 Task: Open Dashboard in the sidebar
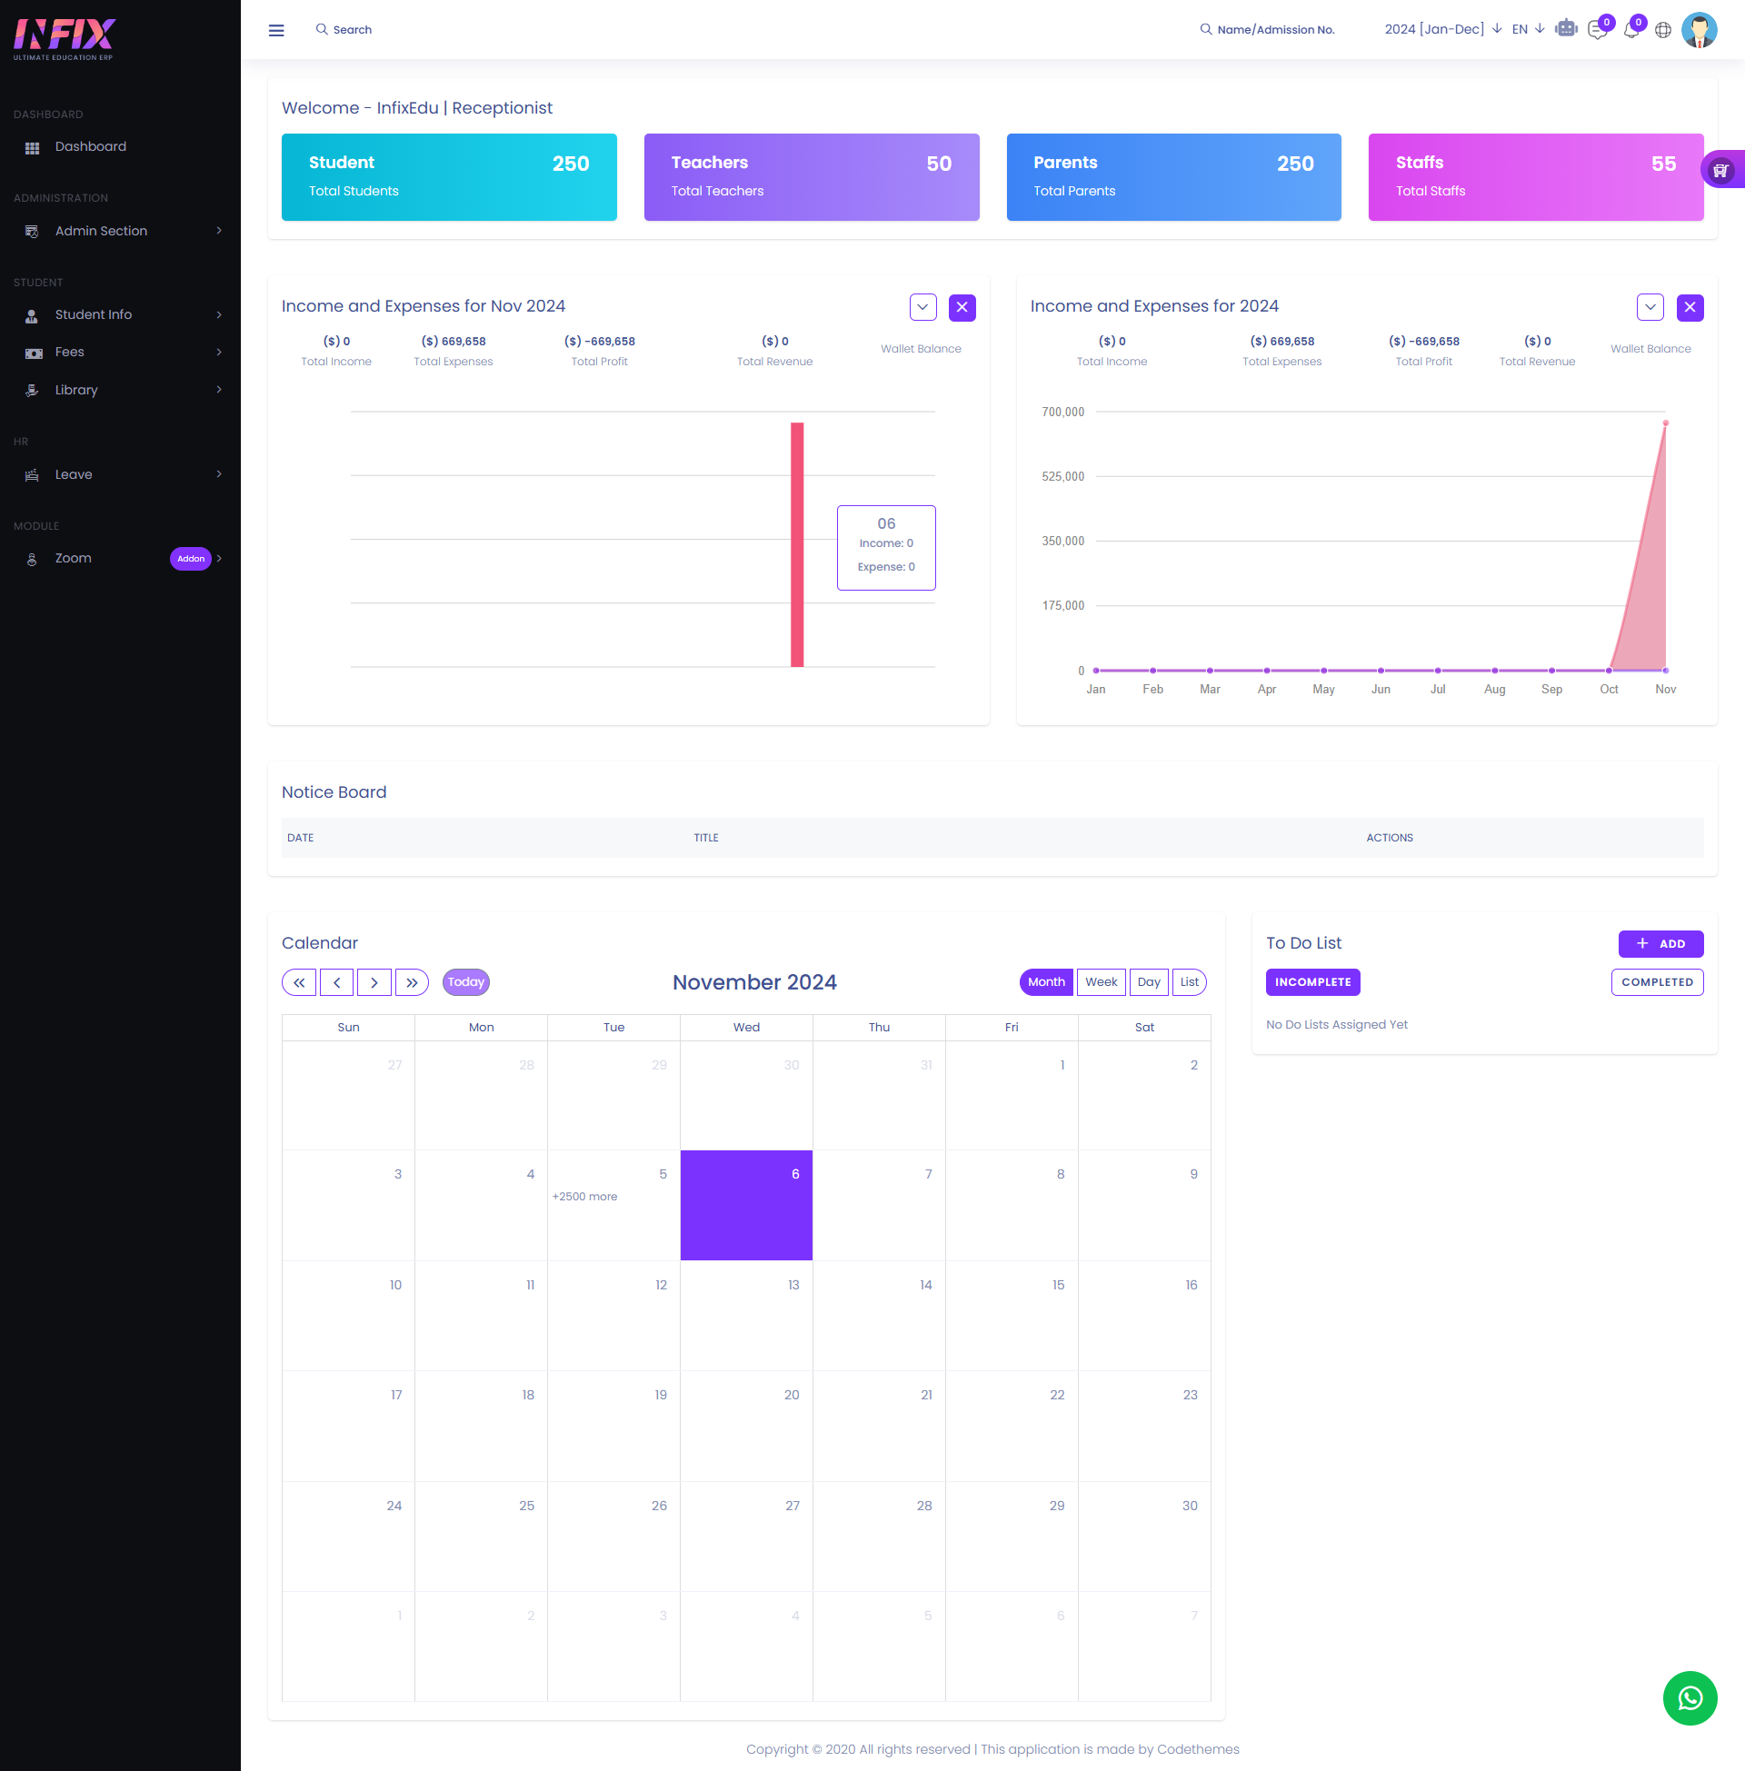pyautogui.click(x=90, y=146)
